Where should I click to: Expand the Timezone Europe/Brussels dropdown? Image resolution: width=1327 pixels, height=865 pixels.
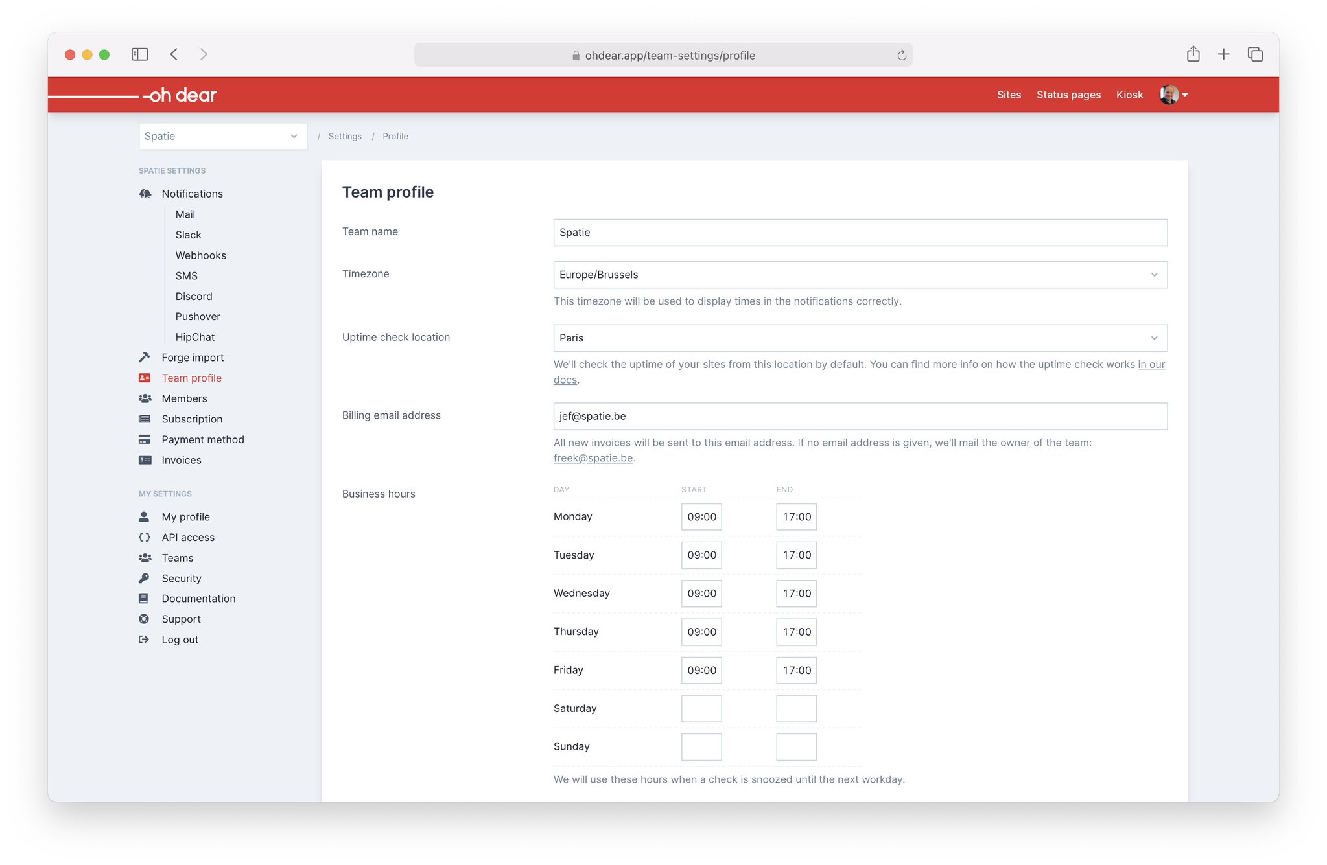pyautogui.click(x=860, y=275)
